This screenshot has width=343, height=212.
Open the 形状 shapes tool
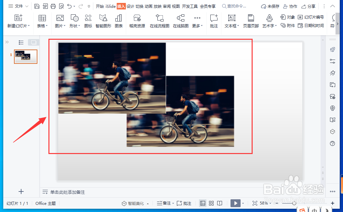pos(74,21)
